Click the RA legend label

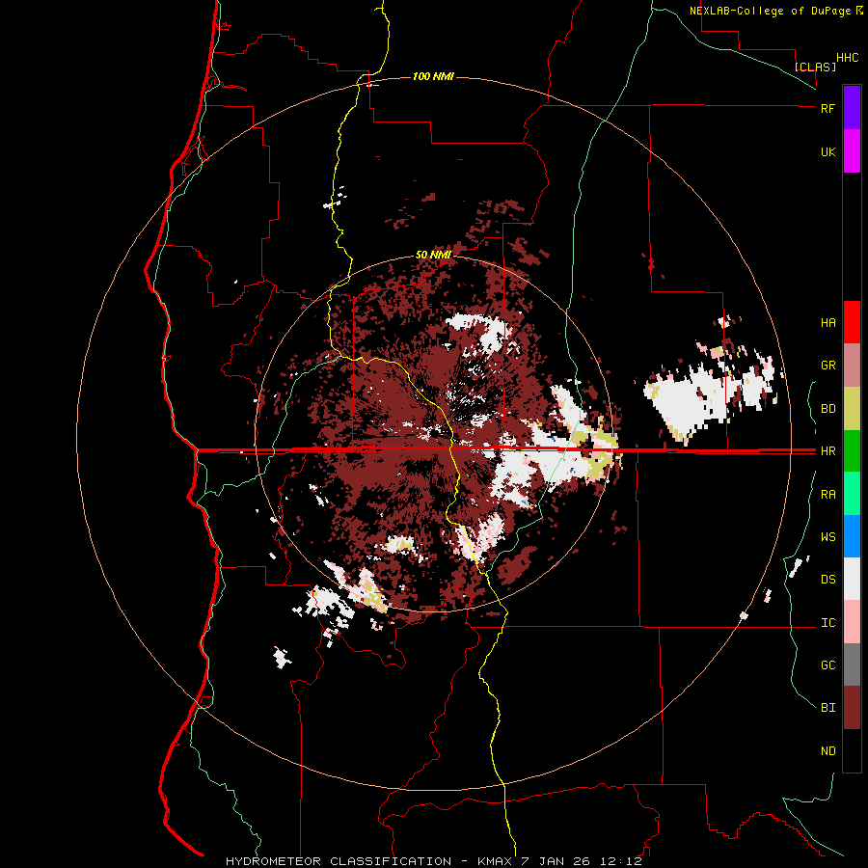[x=827, y=495]
